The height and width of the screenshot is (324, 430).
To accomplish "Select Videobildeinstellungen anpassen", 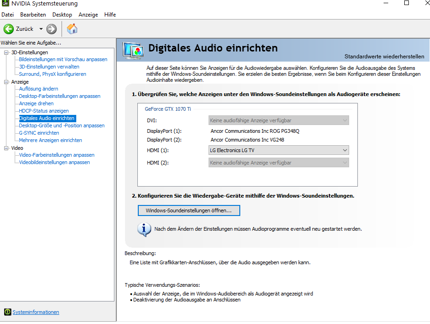I will tap(54, 162).
